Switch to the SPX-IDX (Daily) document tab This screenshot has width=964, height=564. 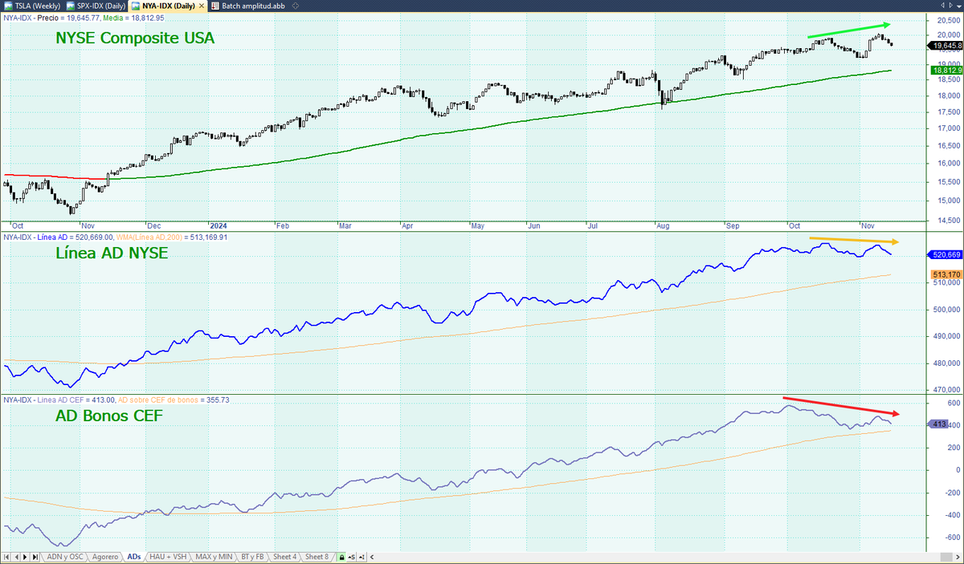click(x=96, y=6)
